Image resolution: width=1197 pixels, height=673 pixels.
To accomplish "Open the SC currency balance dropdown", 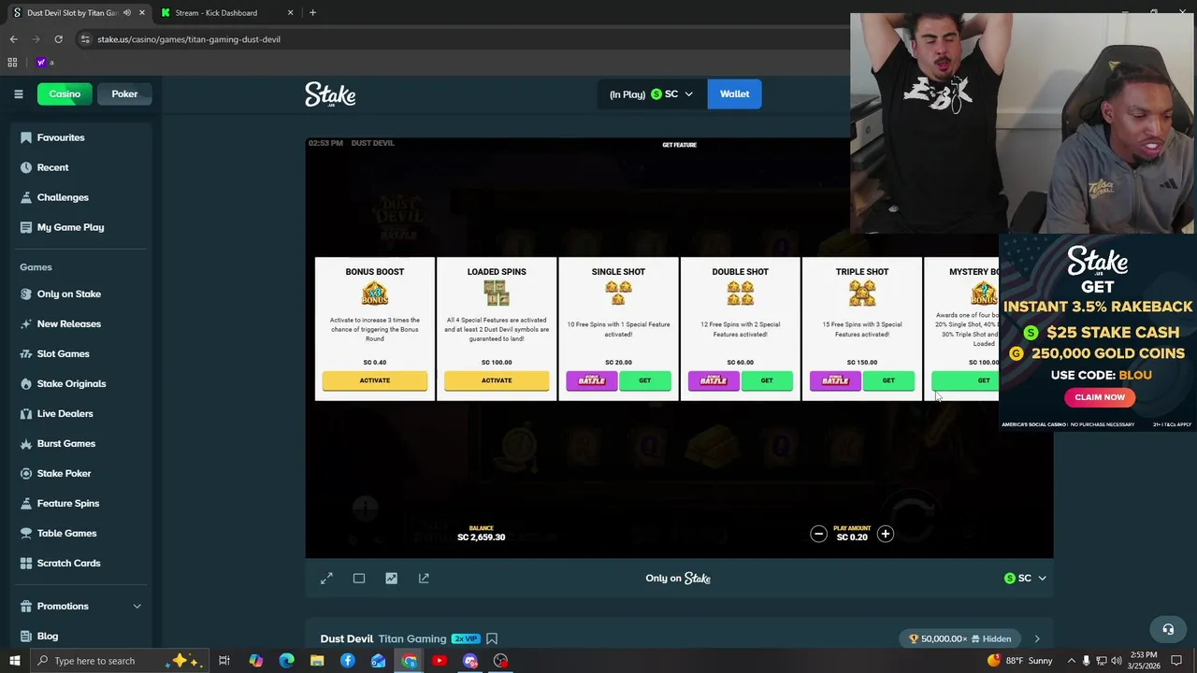I will coord(652,93).
